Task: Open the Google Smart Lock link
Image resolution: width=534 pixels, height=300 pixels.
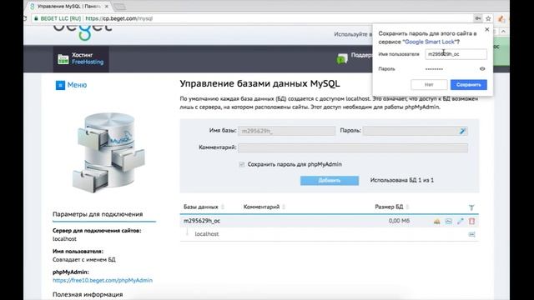Action: point(430,42)
